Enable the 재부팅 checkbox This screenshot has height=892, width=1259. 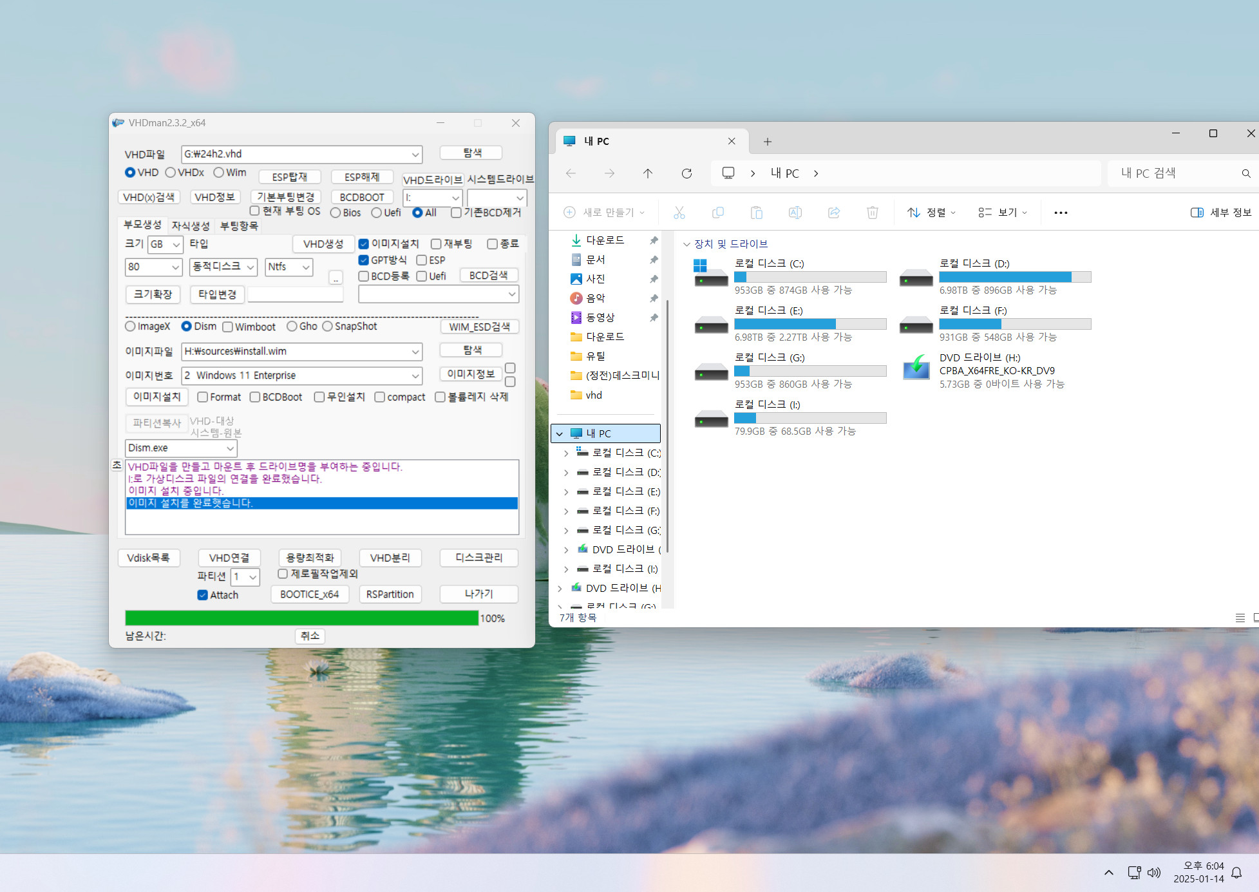click(436, 244)
